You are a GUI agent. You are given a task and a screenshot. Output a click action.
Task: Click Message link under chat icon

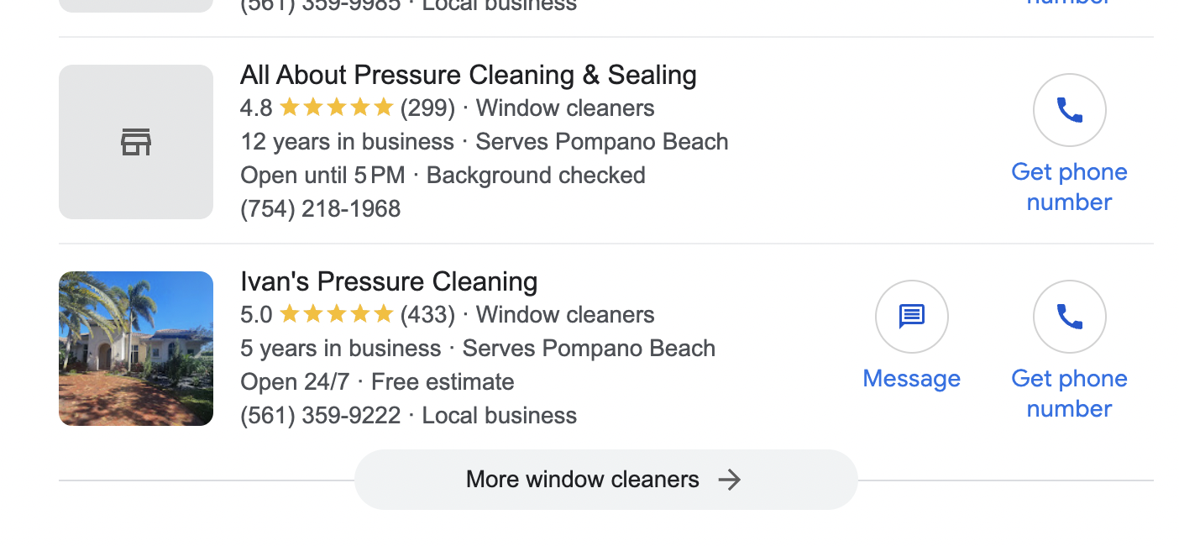[x=912, y=379]
